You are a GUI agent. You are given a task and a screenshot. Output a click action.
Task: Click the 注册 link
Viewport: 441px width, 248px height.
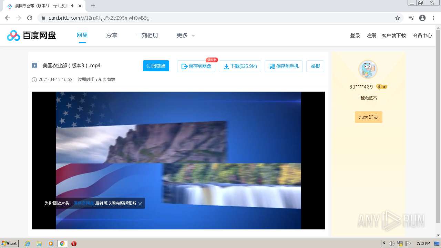371,35
